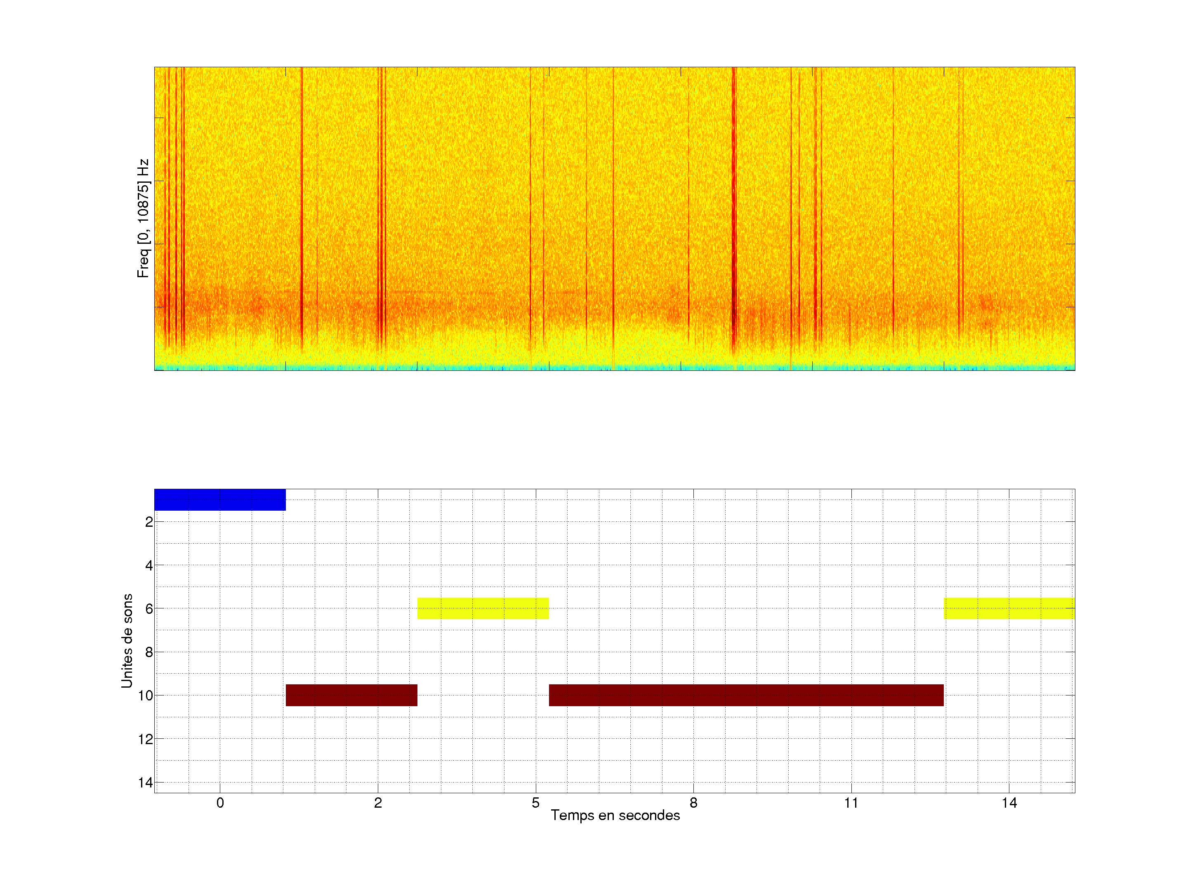1188x891 pixels.
Task: Click the thickest dark red streak in the spectrogram
Action: coord(734,215)
